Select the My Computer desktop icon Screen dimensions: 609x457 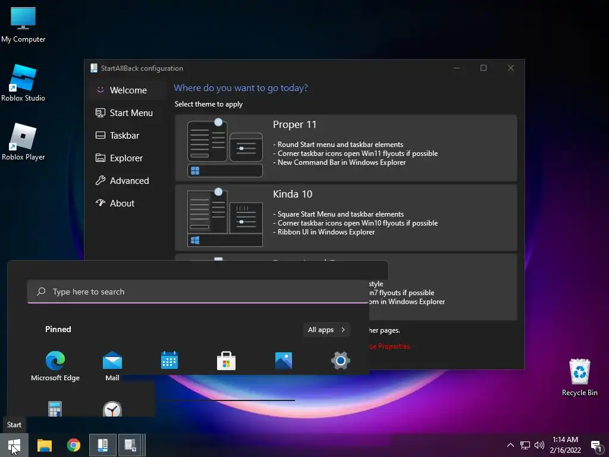[x=23, y=24]
